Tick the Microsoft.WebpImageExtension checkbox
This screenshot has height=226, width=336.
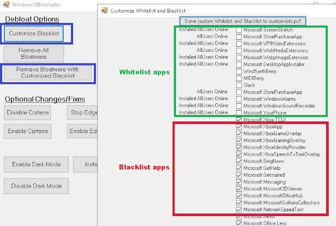239,58
